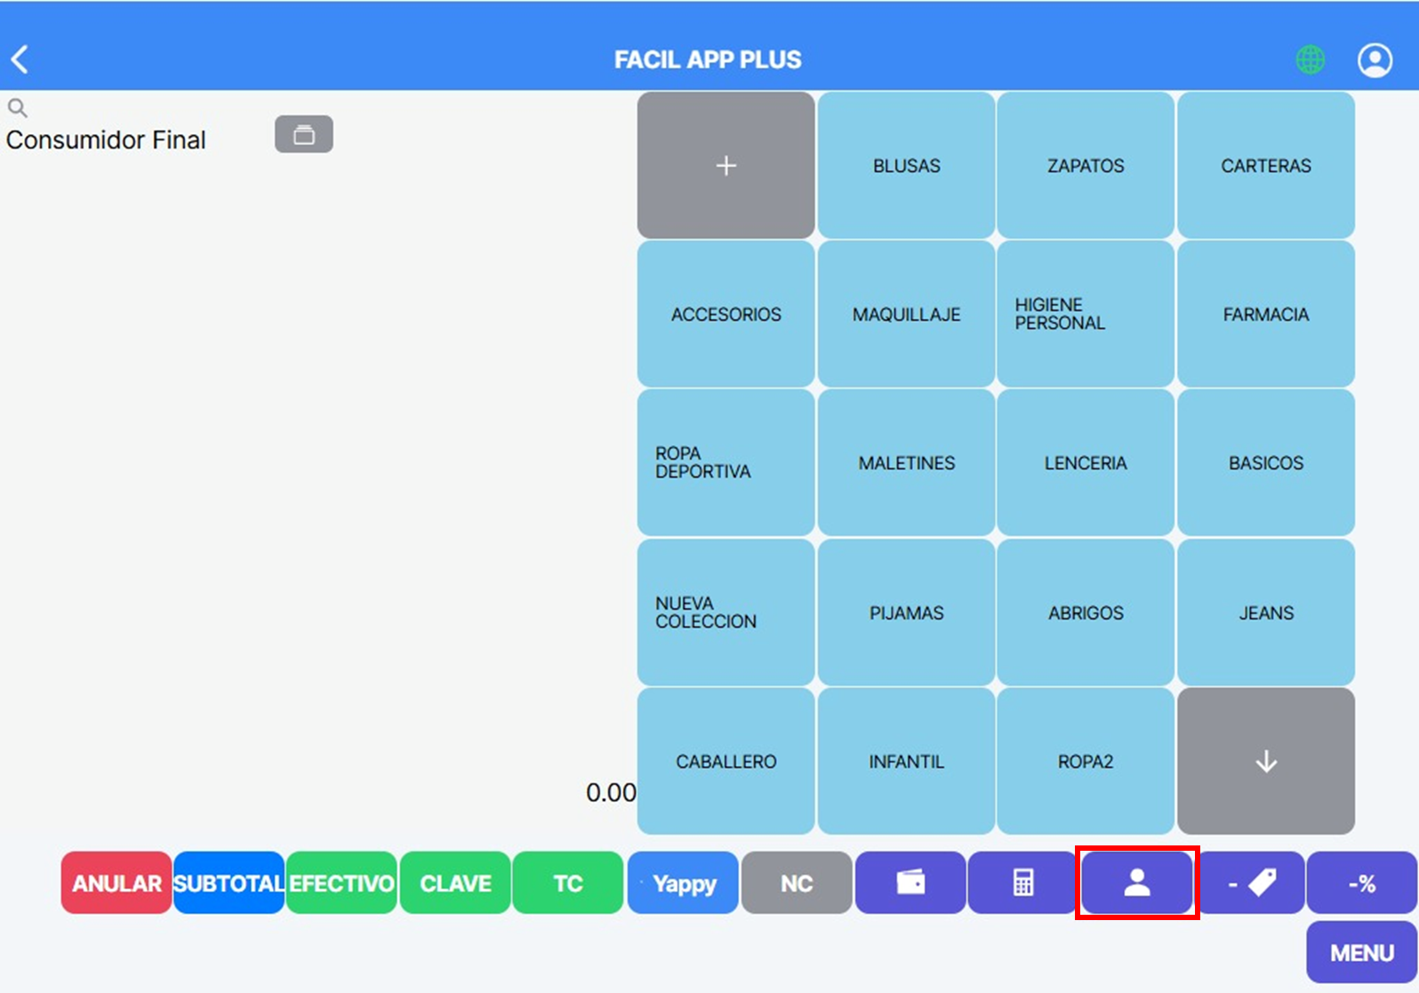Open the calculator button
The image size is (1419, 993).
(x=1023, y=883)
